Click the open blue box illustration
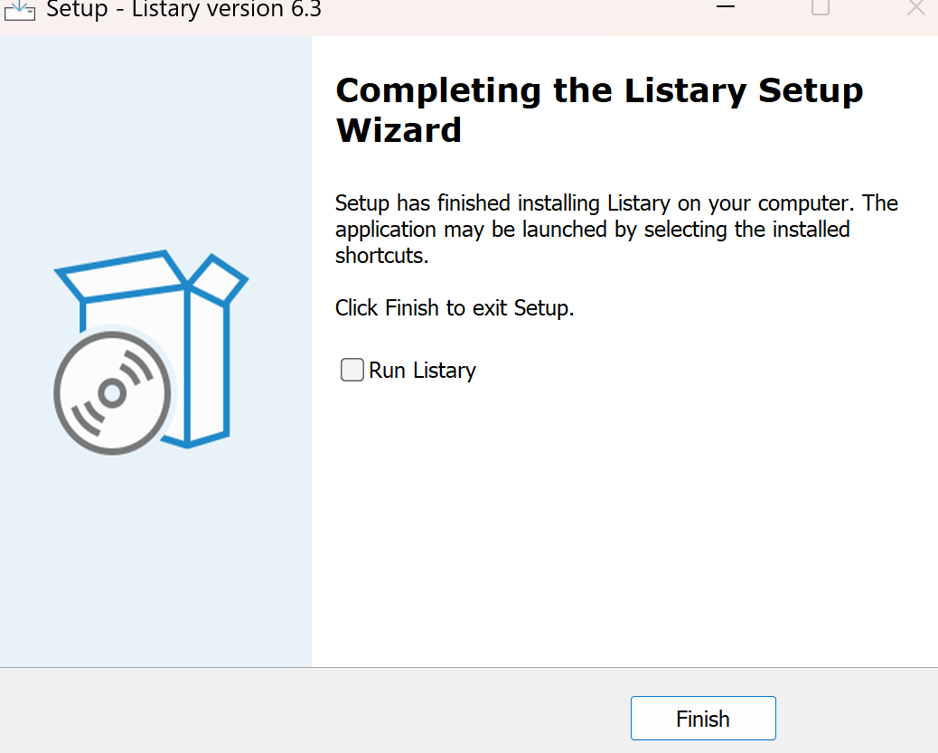This screenshot has height=753, width=938. click(x=151, y=349)
